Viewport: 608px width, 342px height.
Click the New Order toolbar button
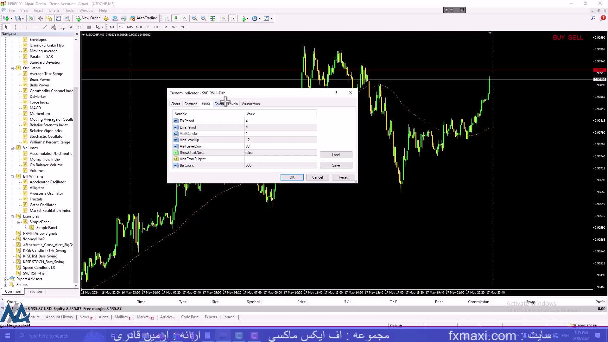[88, 18]
